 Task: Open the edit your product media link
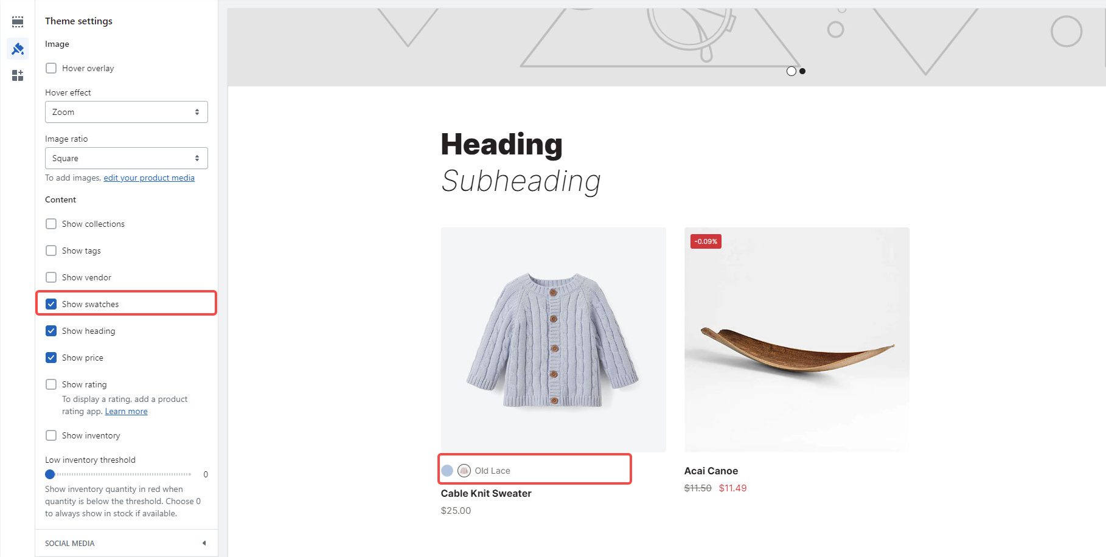click(149, 178)
